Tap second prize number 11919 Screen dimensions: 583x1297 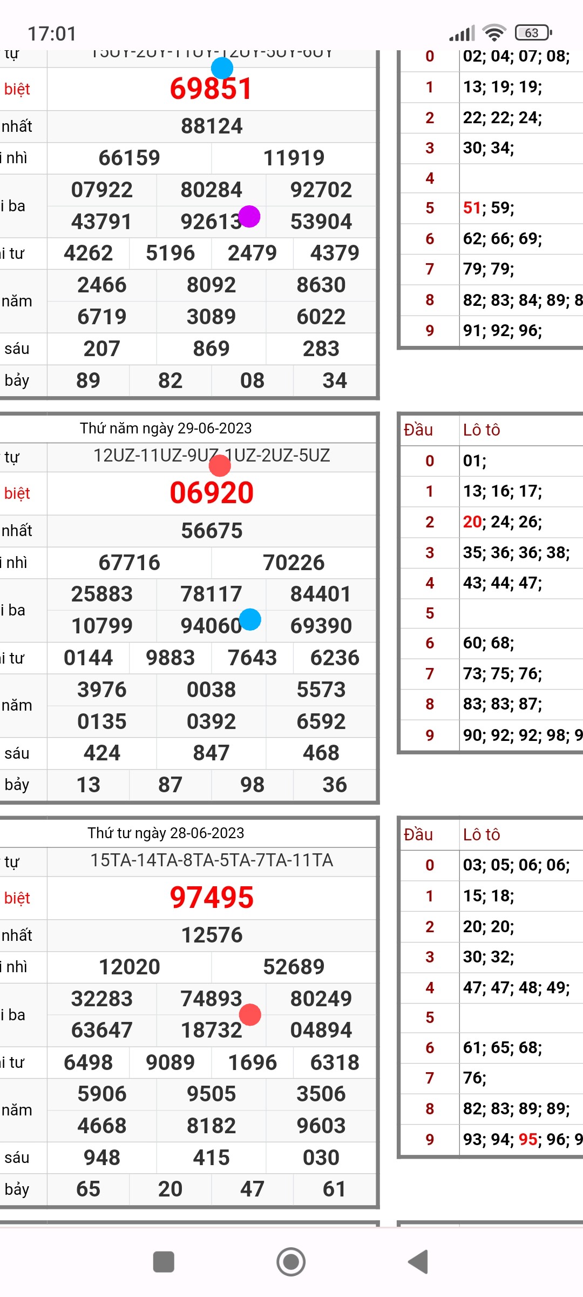[x=294, y=158]
